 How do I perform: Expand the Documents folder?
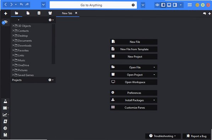coord(13,40)
